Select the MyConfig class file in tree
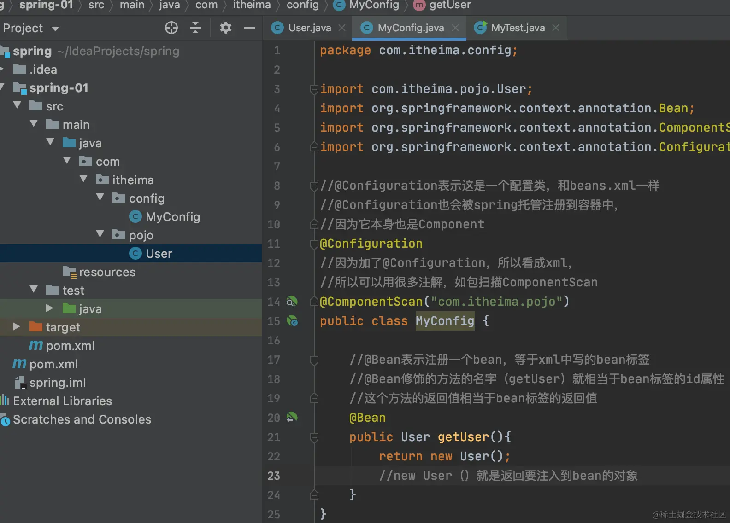 [172, 217]
